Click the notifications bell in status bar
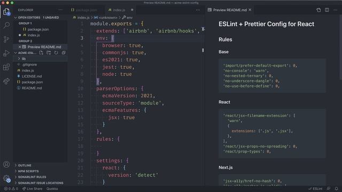 pyautogui.click(x=336, y=188)
